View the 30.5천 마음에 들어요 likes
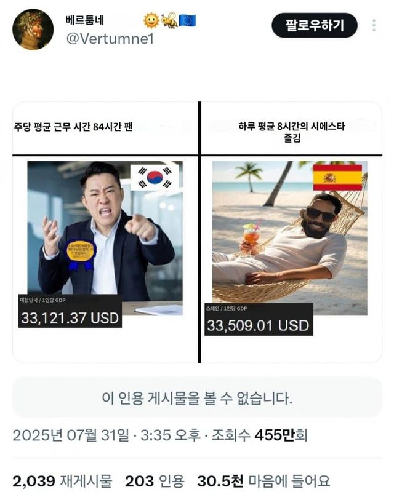 pyautogui.click(x=263, y=481)
